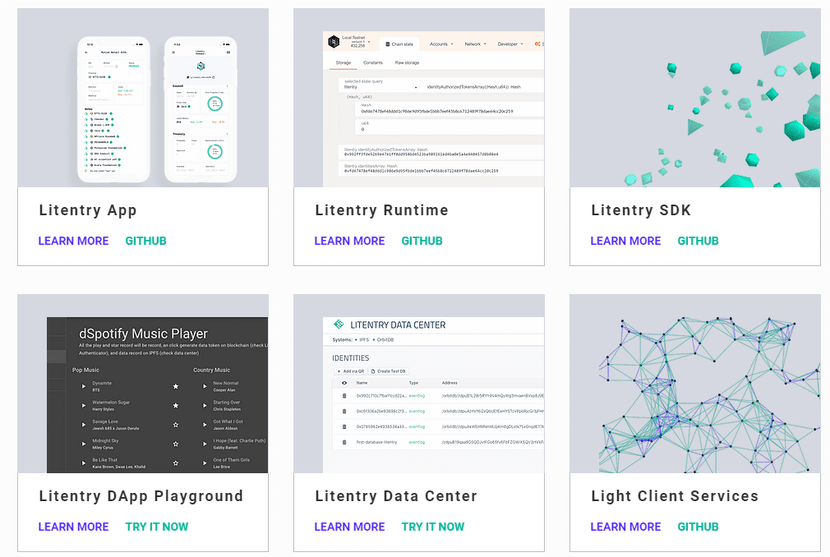830x557 pixels.
Task: Click the Raw storage tab in Runtime screenshot
Action: pos(407,63)
